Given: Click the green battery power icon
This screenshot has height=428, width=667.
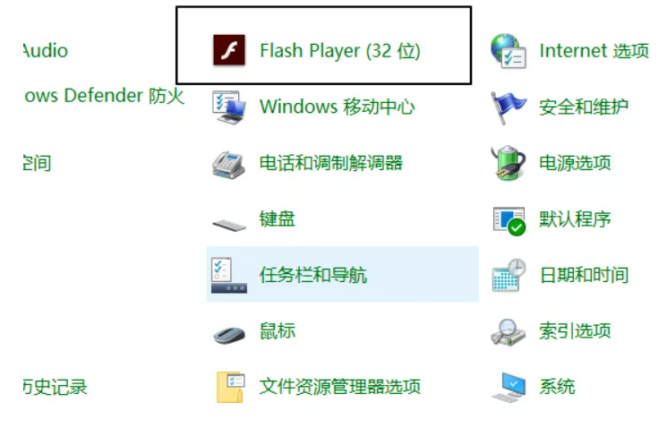Looking at the screenshot, I should coord(508,163).
